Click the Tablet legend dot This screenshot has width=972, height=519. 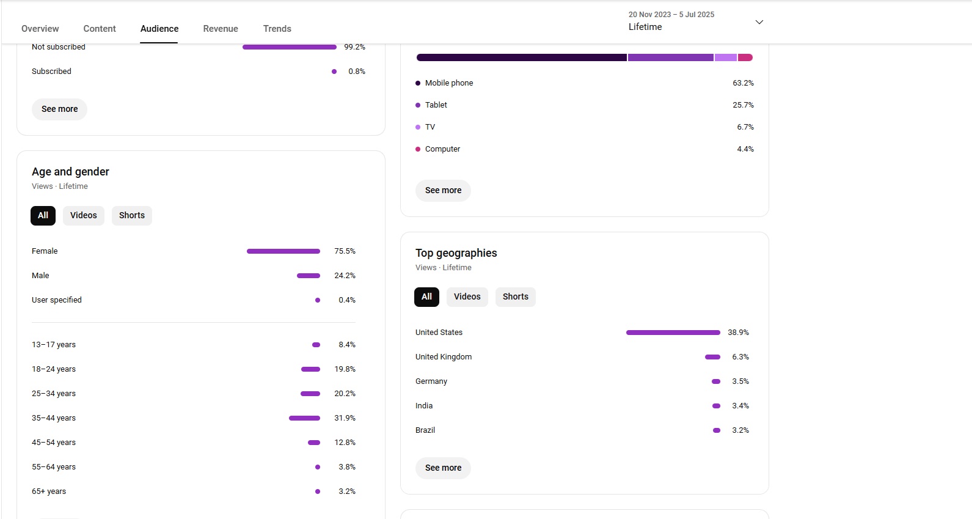click(418, 105)
